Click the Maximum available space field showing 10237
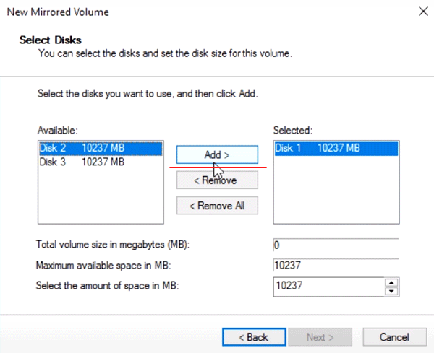 [336, 266]
